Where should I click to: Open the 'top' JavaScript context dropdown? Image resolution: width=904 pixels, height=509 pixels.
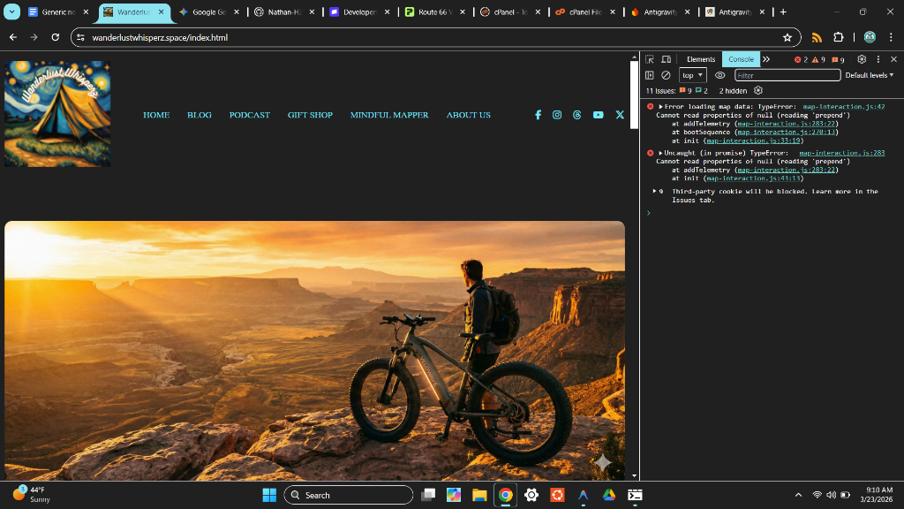[692, 75]
